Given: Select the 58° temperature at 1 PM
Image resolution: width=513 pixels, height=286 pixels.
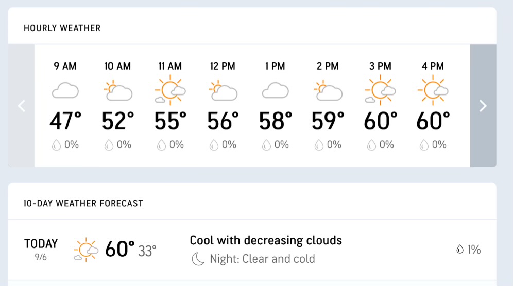Looking at the screenshot, I should (x=275, y=121).
